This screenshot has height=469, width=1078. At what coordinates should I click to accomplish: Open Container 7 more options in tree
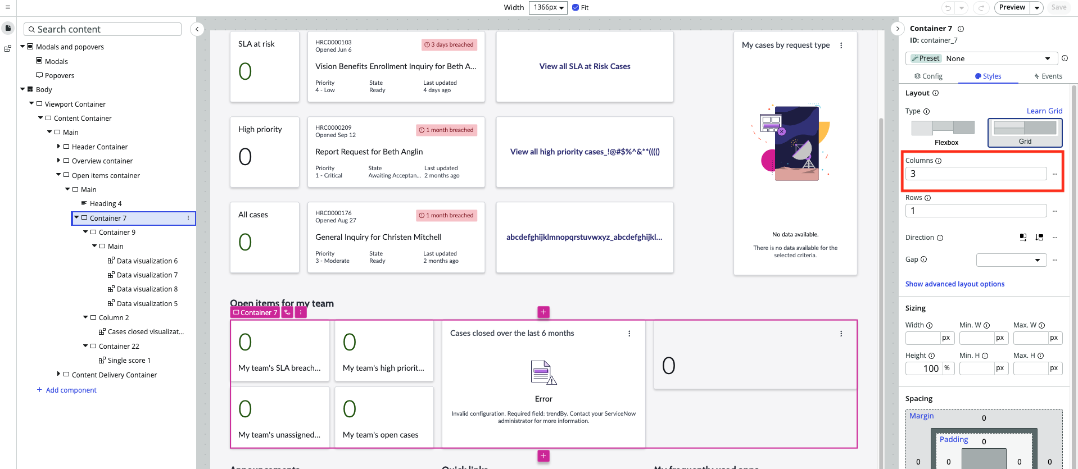tap(188, 218)
